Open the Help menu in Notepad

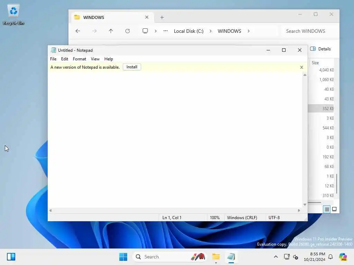coord(109,59)
